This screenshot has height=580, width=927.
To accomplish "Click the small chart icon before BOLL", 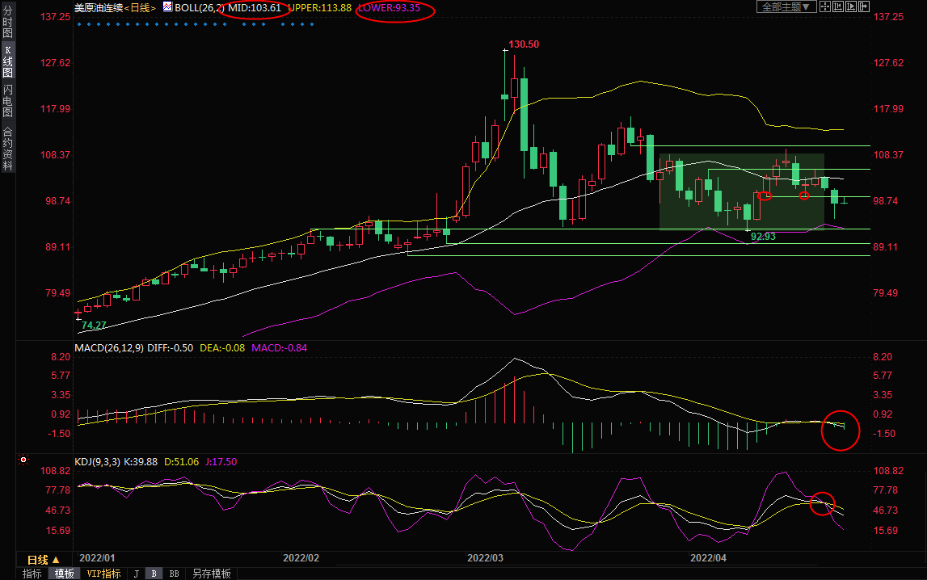I will (167, 7).
